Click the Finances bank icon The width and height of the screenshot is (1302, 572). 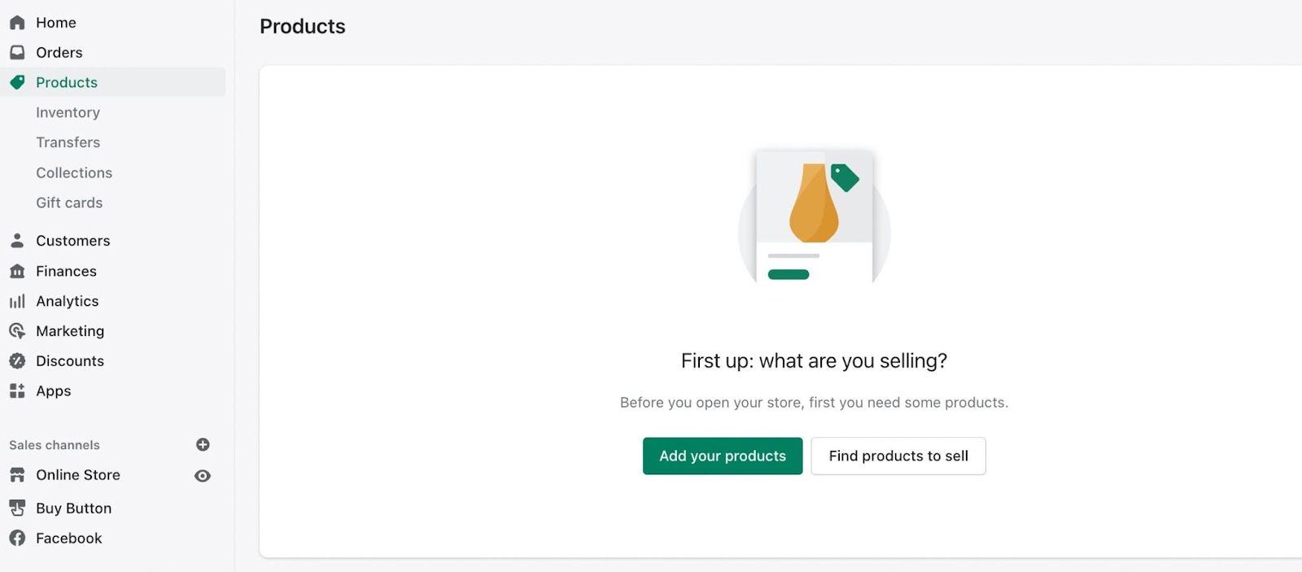click(x=17, y=271)
